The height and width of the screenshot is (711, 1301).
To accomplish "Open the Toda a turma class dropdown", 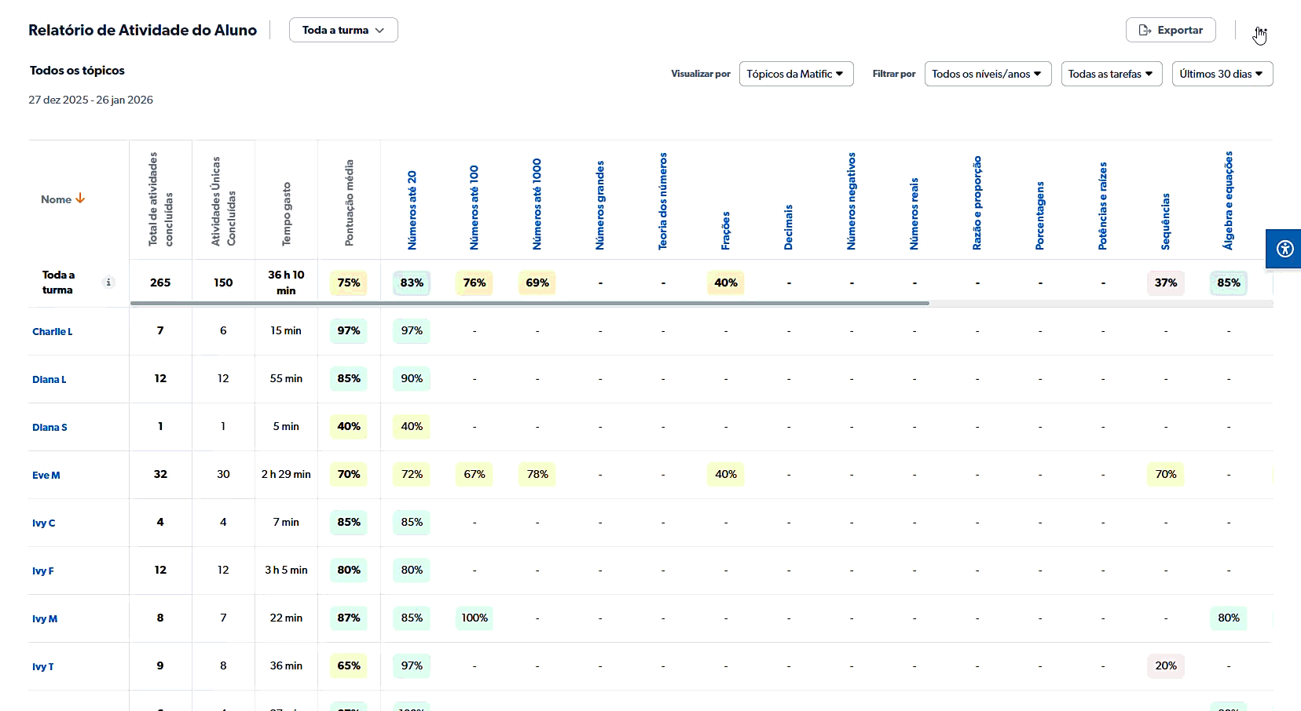I will (x=343, y=31).
